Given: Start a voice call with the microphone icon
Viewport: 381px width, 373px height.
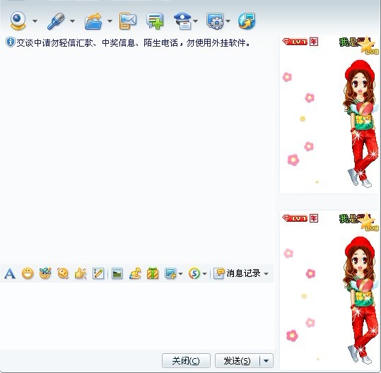Looking at the screenshot, I should click(x=56, y=21).
